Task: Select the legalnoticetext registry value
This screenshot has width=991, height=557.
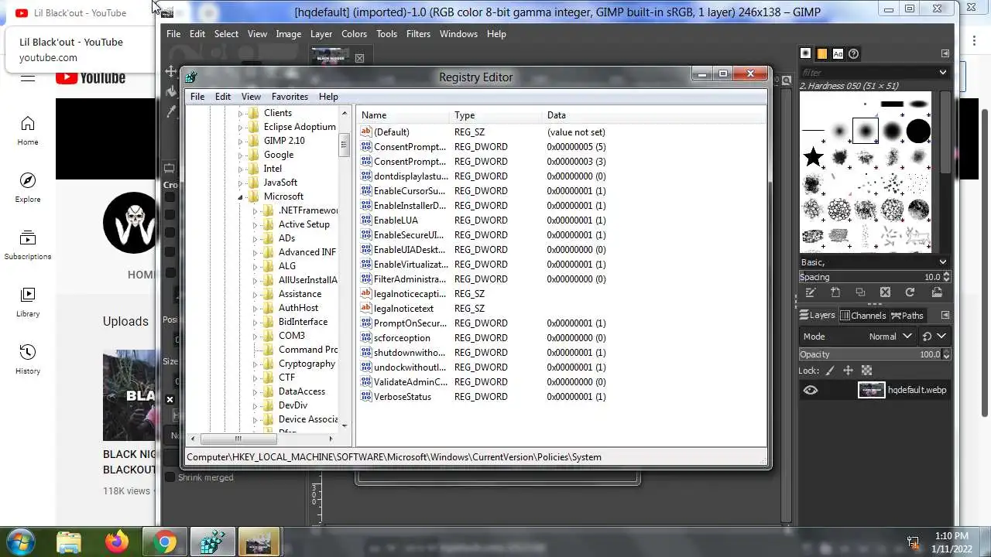Action: click(x=403, y=309)
